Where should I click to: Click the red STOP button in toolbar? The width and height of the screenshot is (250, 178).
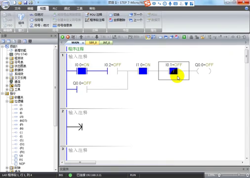click(68, 37)
